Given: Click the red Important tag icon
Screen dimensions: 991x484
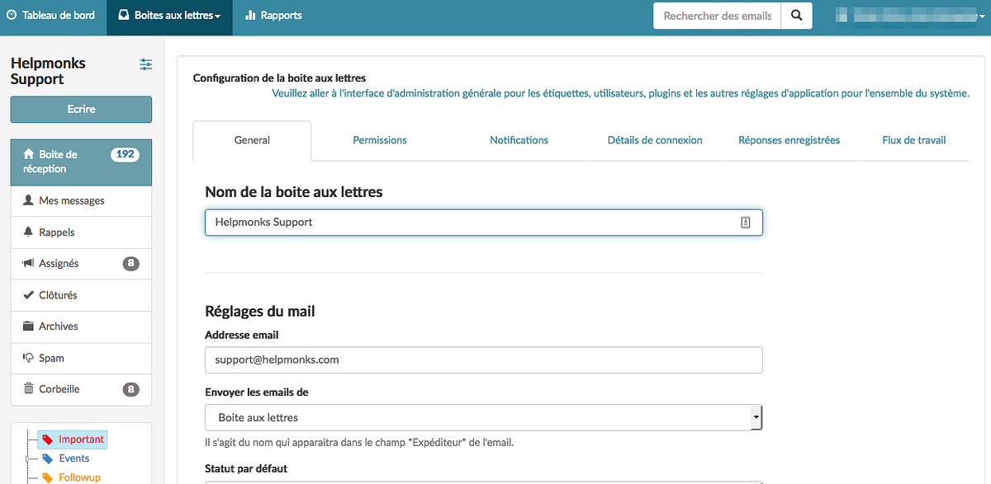Looking at the screenshot, I should tap(48, 439).
